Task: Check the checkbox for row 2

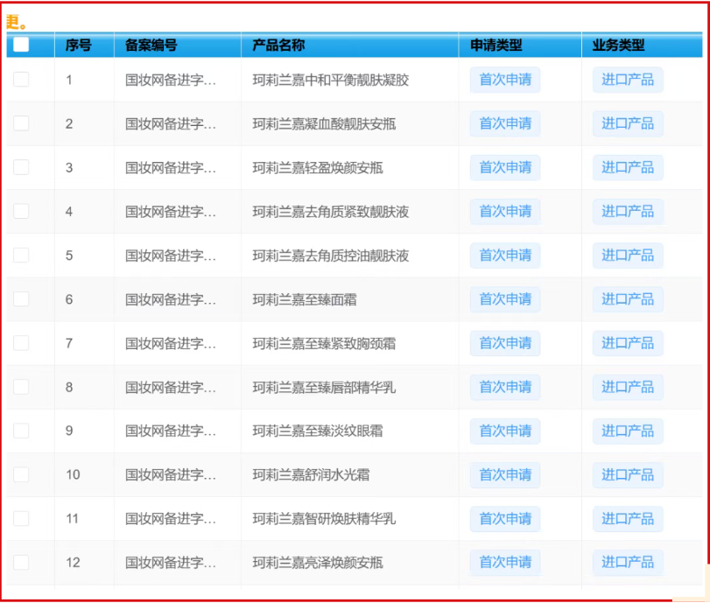Action: [21, 123]
